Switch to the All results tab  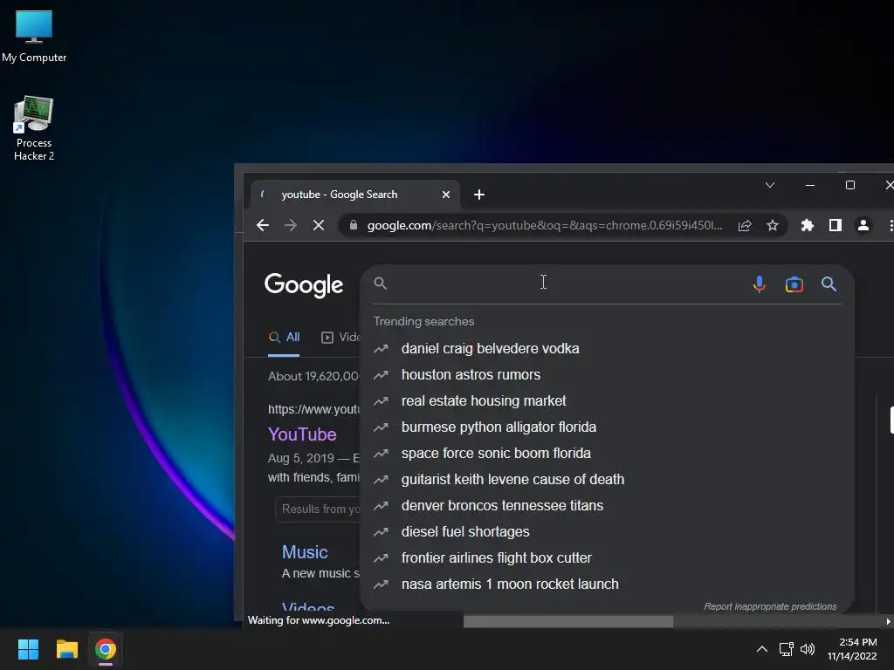click(x=284, y=338)
